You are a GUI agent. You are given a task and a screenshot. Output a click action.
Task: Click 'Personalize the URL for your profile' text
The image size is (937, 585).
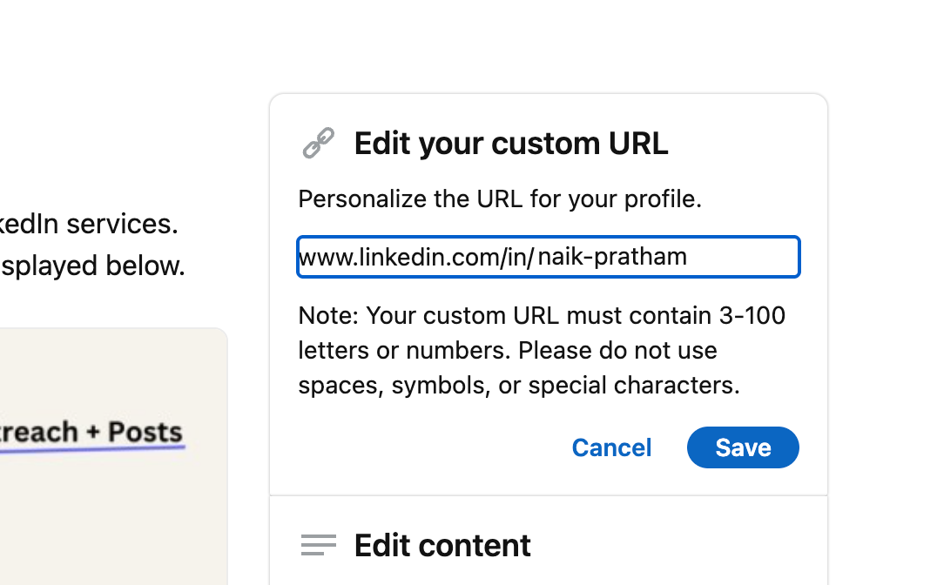tap(500, 199)
